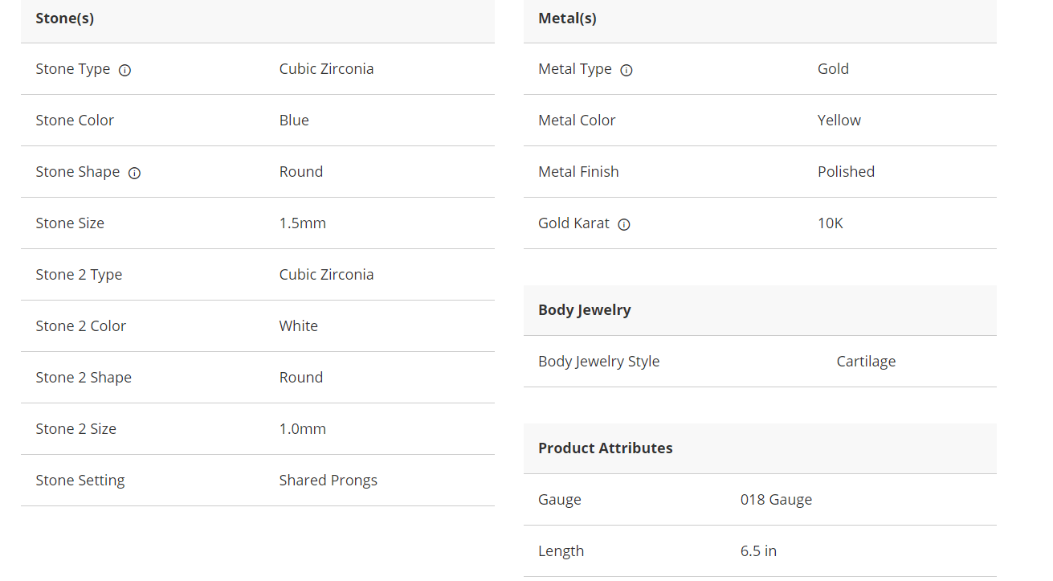This screenshot has width=1053, height=581.
Task: Select the Product Attributes section header
Action: pos(760,448)
